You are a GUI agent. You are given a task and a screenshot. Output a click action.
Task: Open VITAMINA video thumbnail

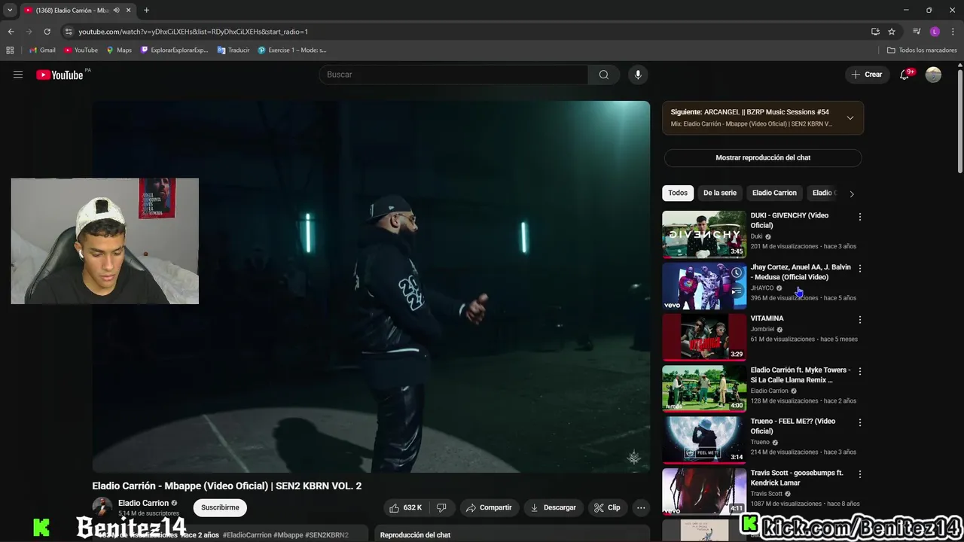(704, 337)
